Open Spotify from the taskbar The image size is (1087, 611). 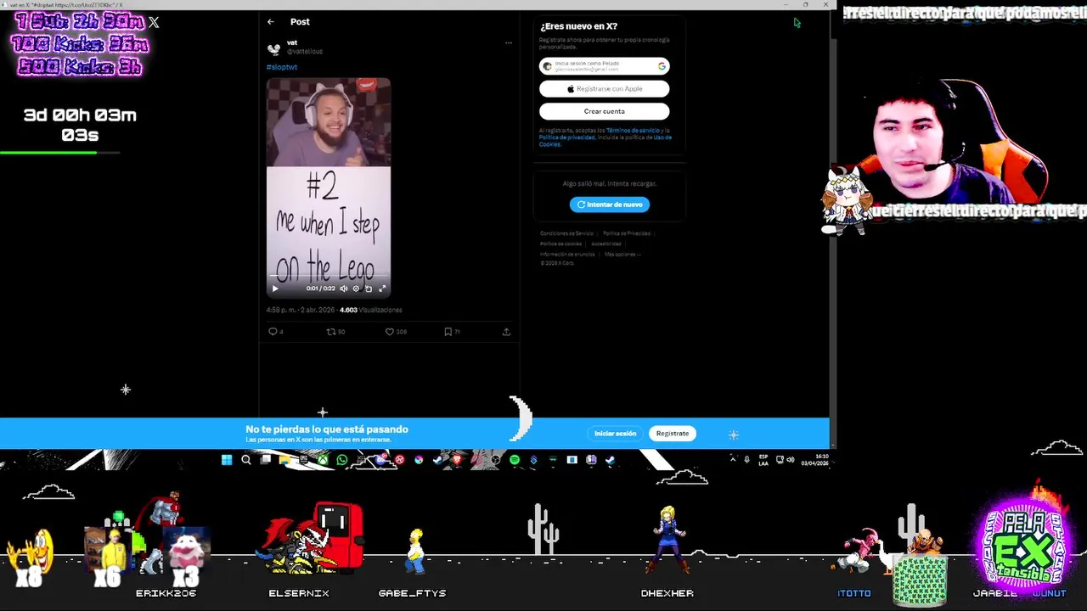(x=515, y=460)
